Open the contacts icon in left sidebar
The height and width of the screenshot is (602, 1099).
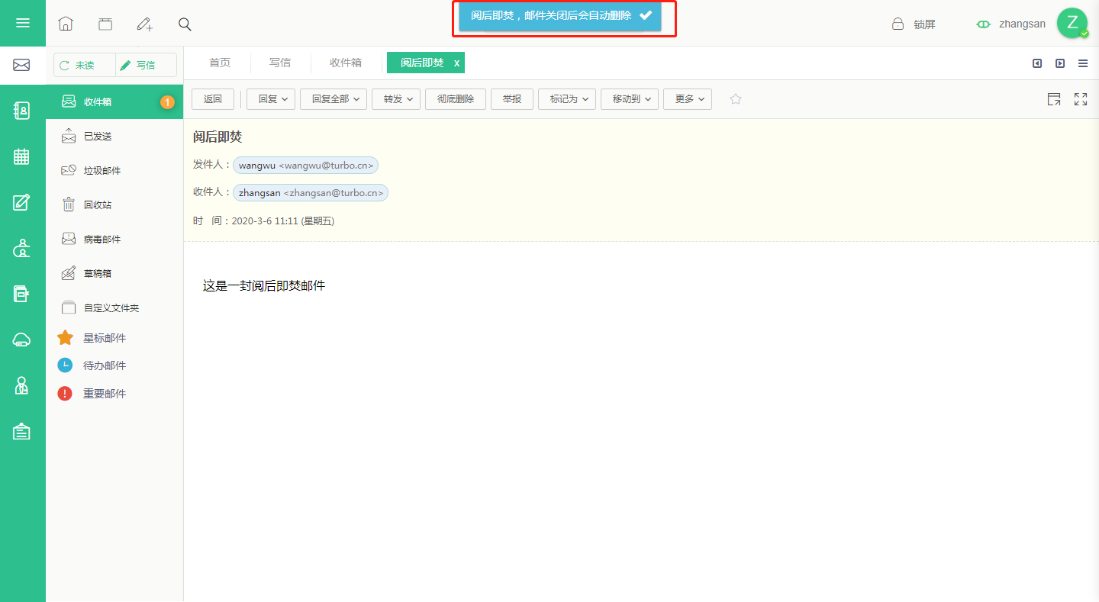coord(22,111)
